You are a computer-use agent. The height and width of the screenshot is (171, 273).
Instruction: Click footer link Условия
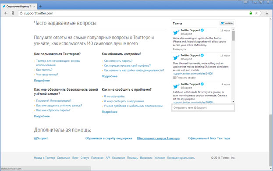point(160,158)
